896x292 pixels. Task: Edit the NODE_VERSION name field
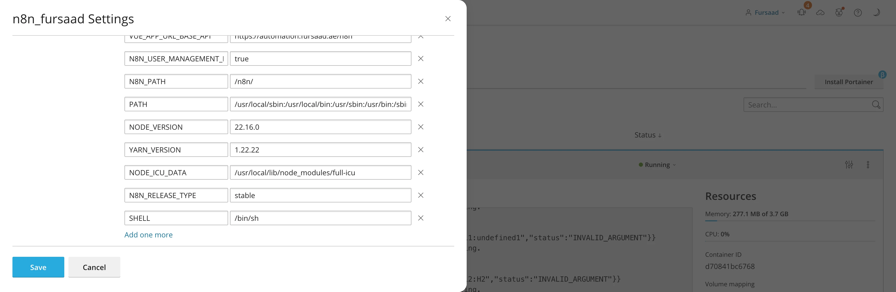pyautogui.click(x=176, y=127)
